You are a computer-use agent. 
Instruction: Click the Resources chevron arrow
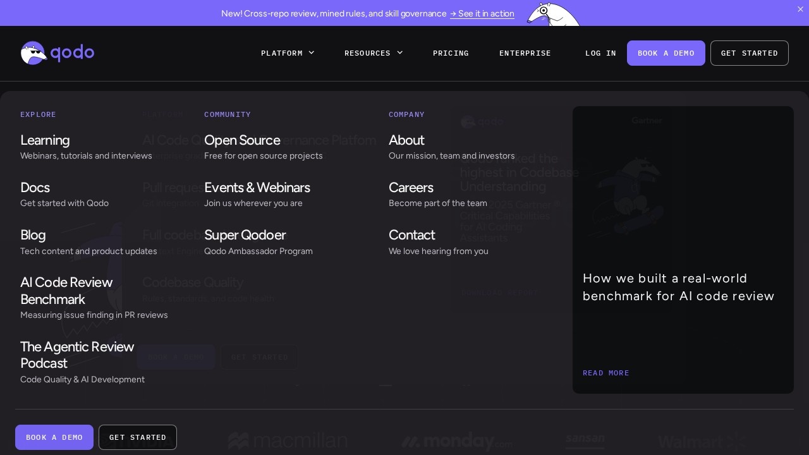pyautogui.click(x=400, y=53)
